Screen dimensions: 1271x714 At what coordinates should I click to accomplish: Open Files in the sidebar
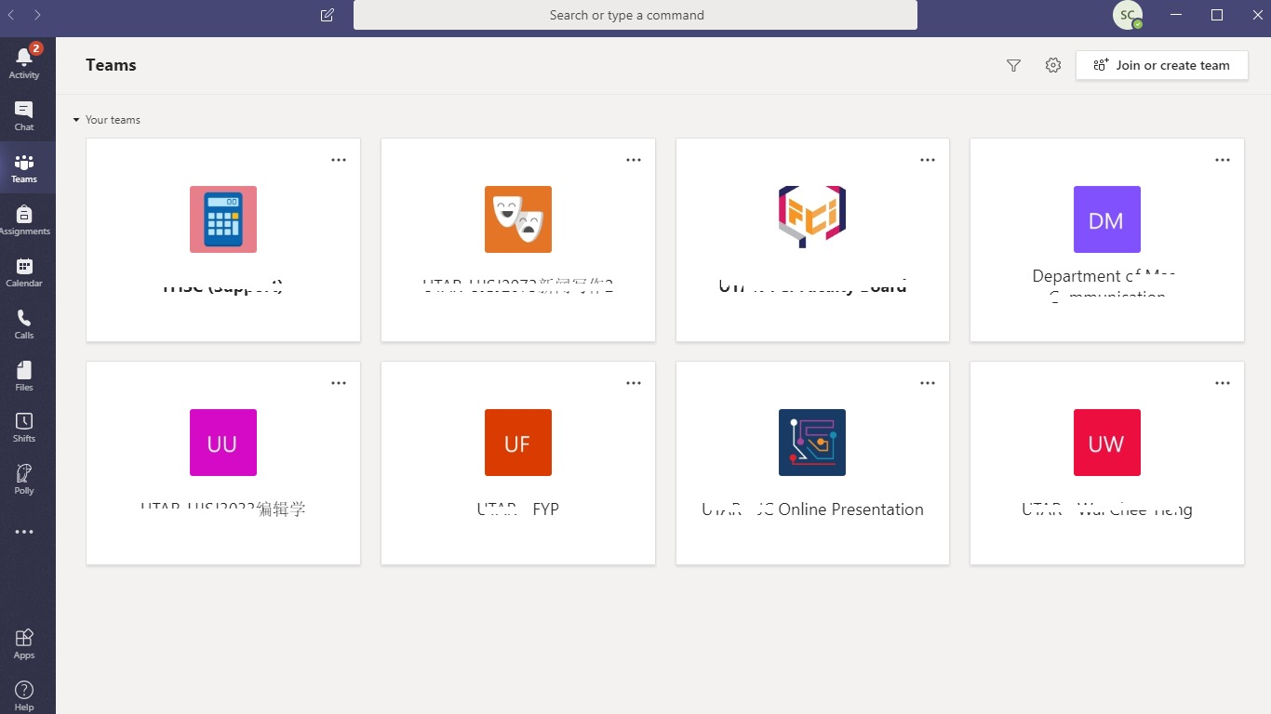24,376
